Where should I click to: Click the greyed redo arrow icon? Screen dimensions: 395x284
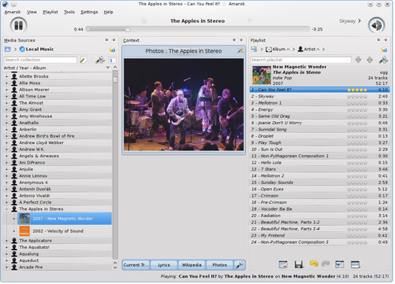[x=326, y=264]
